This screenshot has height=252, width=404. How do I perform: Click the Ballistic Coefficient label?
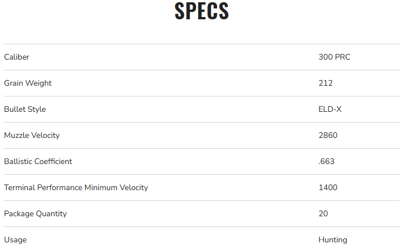pos(38,161)
